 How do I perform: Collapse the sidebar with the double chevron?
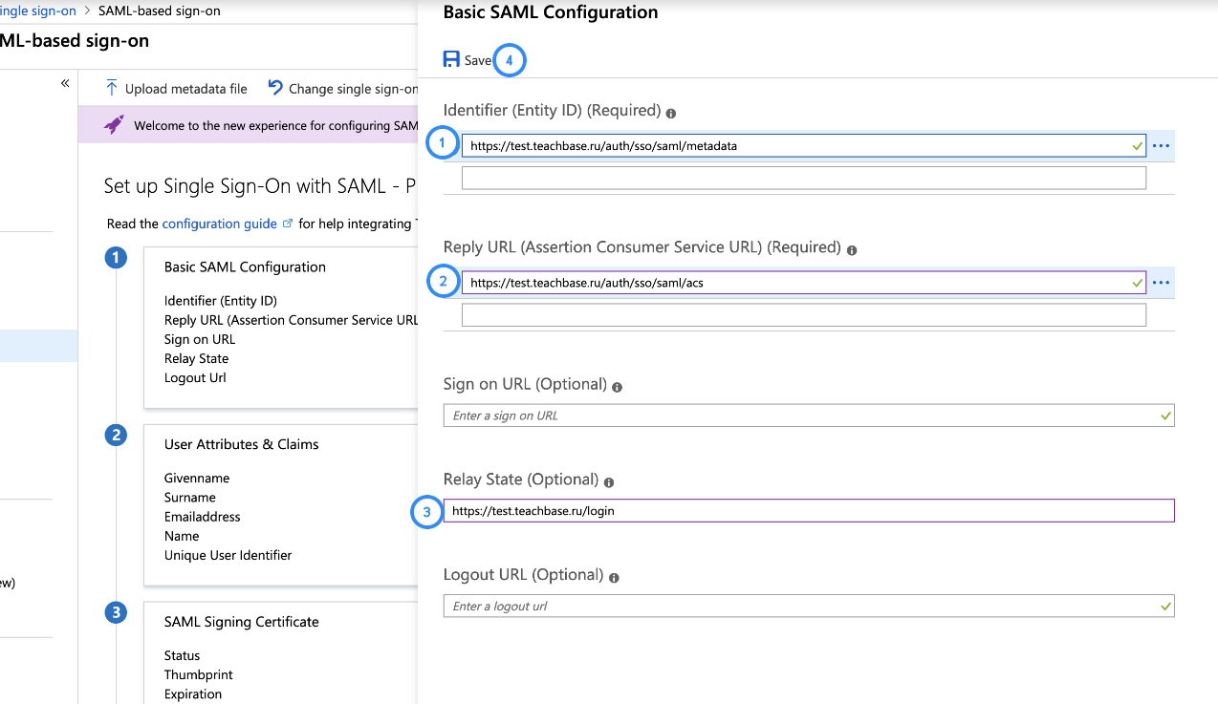(65, 83)
